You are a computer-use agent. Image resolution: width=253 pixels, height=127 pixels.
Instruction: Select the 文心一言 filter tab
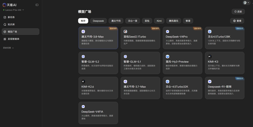(x=133, y=21)
